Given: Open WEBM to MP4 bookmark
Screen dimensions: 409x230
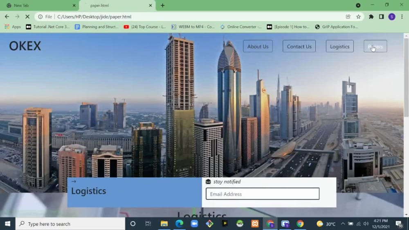Looking at the screenshot, I should click(x=193, y=27).
